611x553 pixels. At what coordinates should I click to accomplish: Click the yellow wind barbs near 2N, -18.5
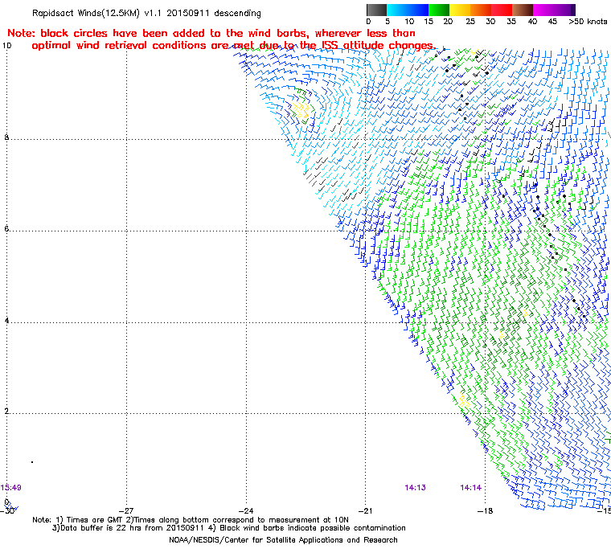pyautogui.click(x=464, y=400)
